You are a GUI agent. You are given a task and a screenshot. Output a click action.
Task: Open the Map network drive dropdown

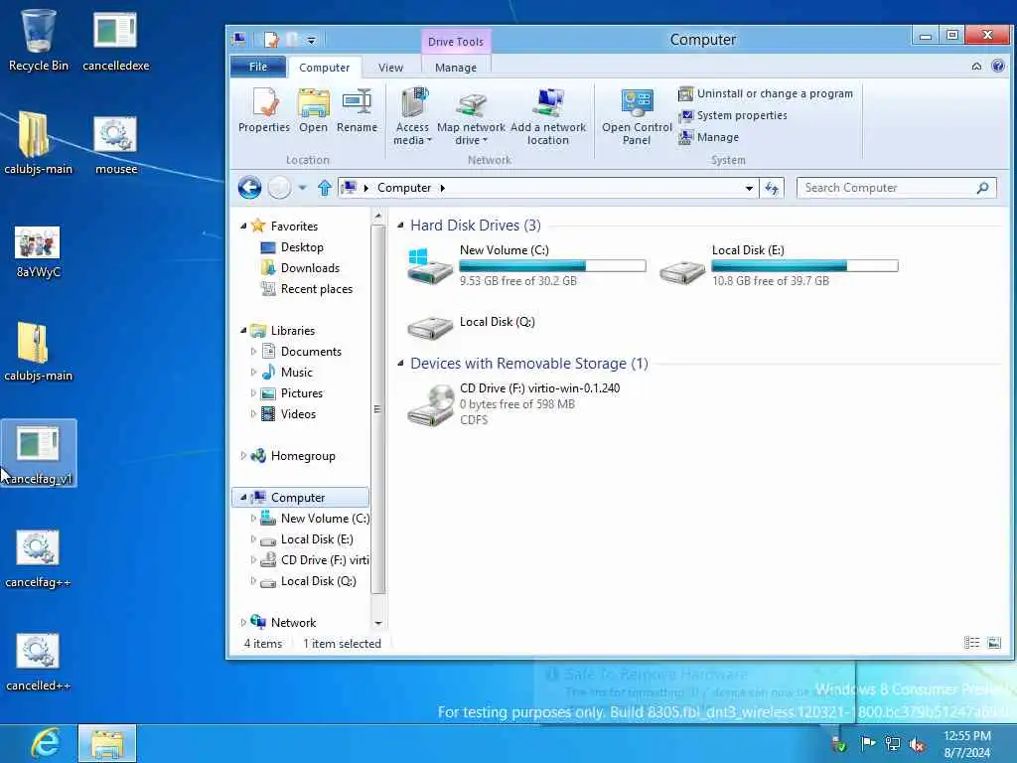(x=471, y=117)
